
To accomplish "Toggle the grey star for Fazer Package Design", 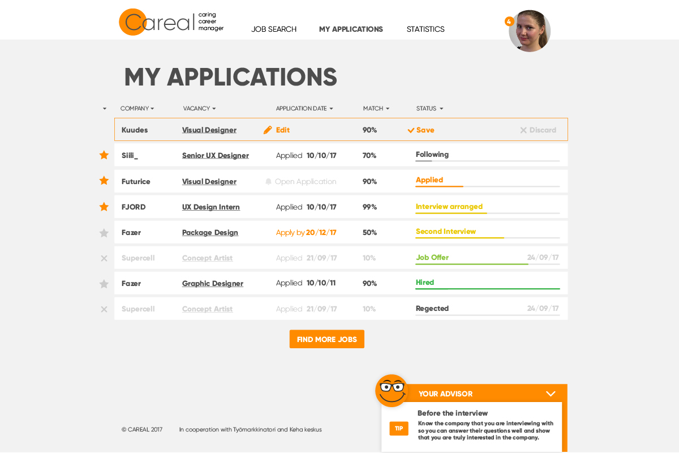I will tap(104, 233).
